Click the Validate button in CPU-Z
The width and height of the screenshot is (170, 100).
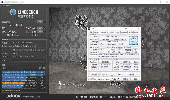point(125,79)
